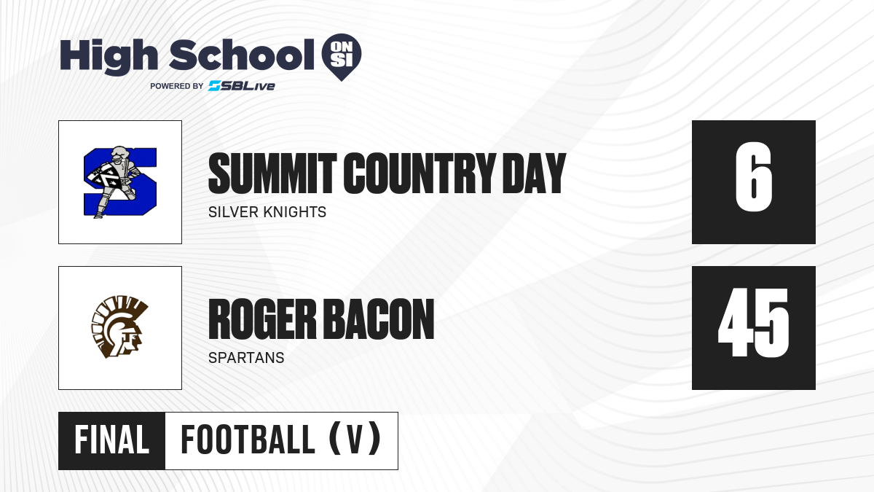This screenshot has width=874, height=492.
Task: Click the On SI location pin badge
Action: point(342,57)
